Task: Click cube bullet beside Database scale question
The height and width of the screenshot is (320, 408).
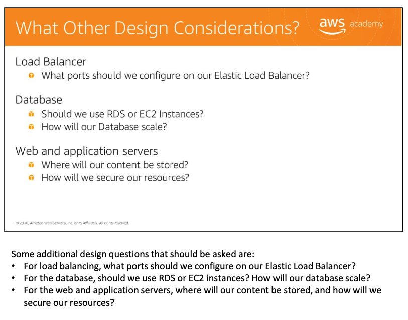Action: pyautogui.click(x=31, y=127)
